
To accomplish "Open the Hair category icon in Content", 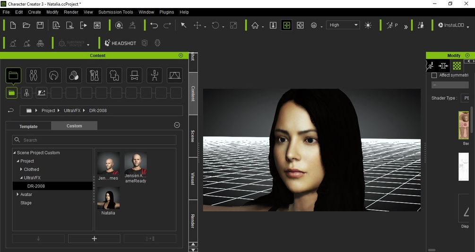I will (53, 75).
